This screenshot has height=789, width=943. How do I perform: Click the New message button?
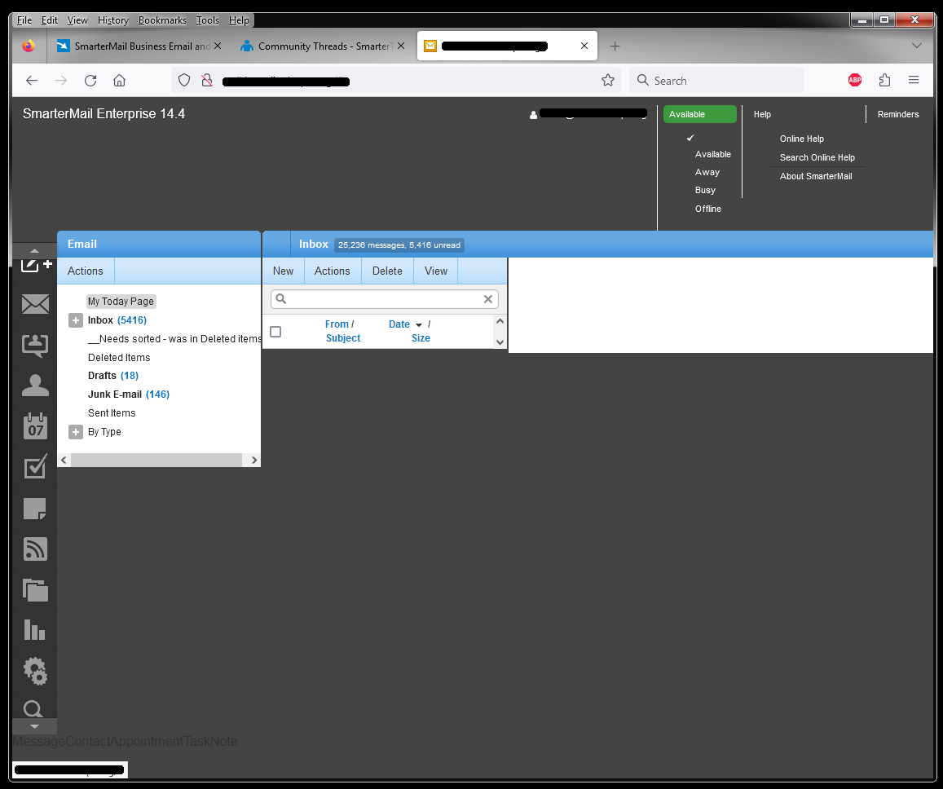click(x=283, y=271)
